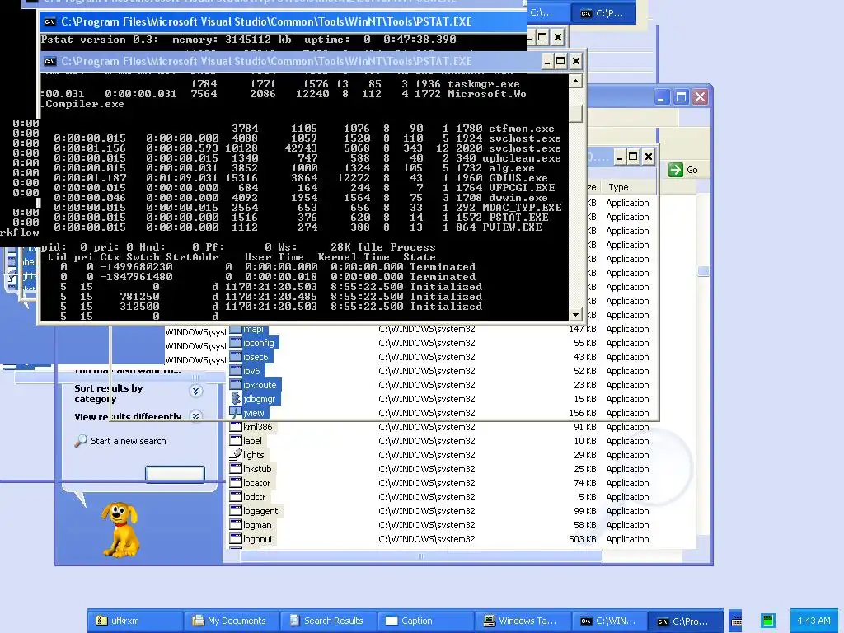844x633 pixels.
Task: Click the krnl386 file icon
Action: (235, 427)
